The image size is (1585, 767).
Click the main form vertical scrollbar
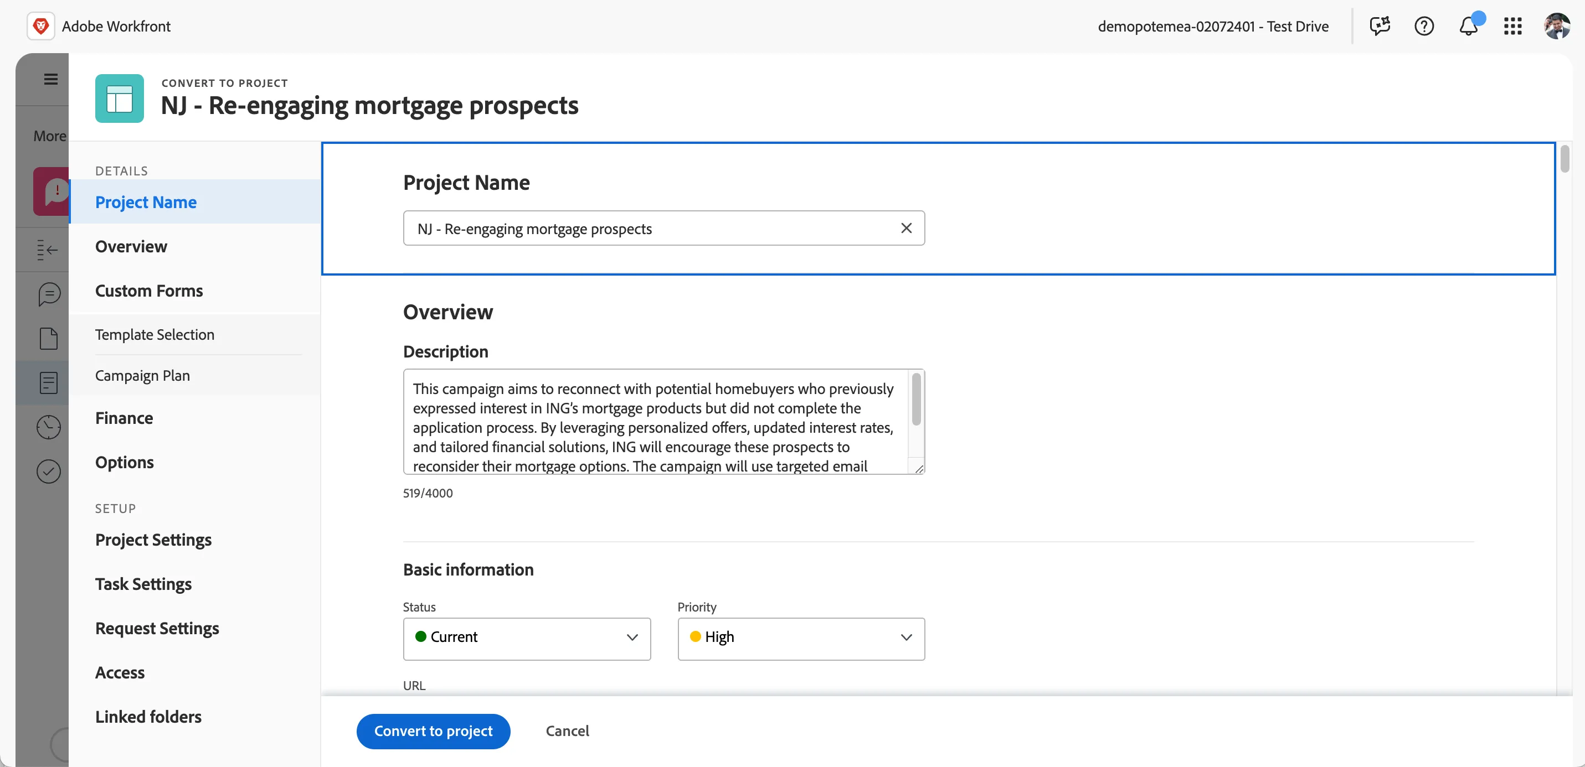[1565, 159]
